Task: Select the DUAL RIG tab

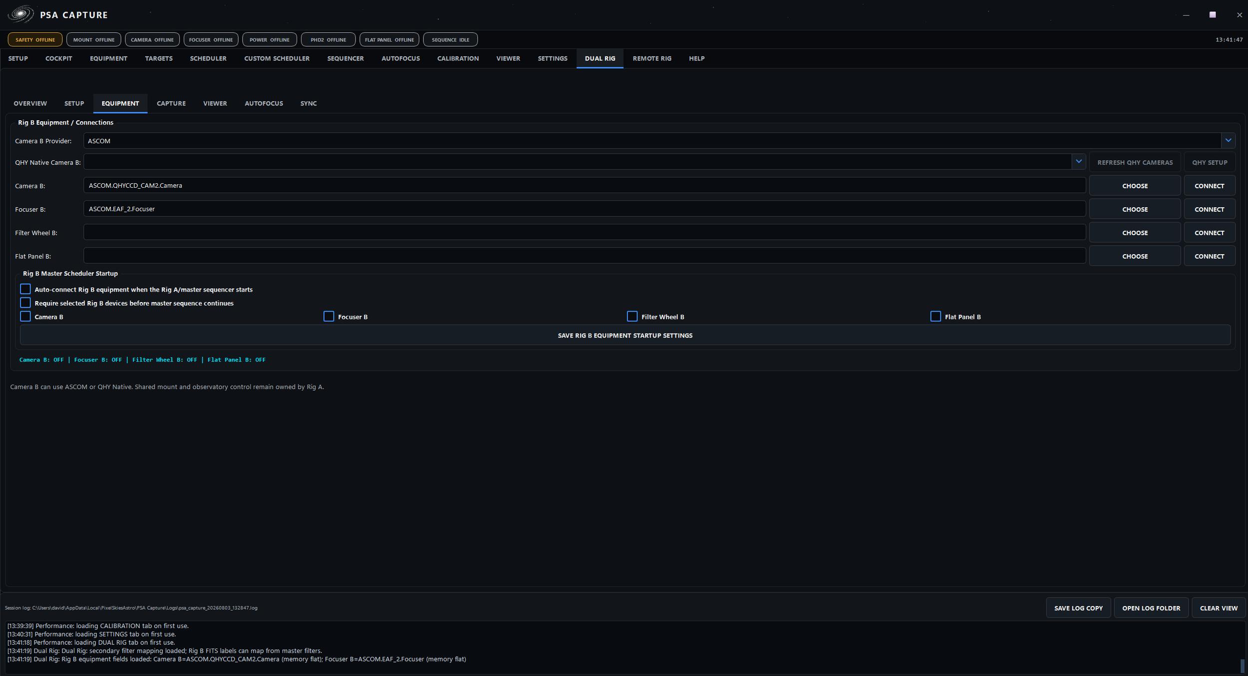Action: (x=600, y=58)
